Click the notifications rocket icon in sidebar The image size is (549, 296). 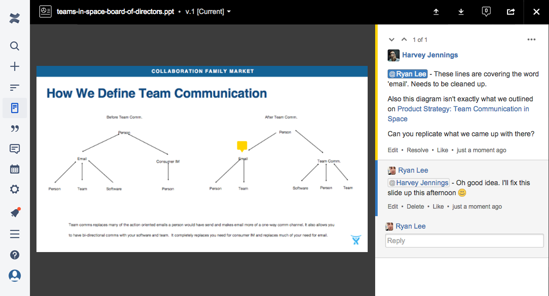click(14, 213)
